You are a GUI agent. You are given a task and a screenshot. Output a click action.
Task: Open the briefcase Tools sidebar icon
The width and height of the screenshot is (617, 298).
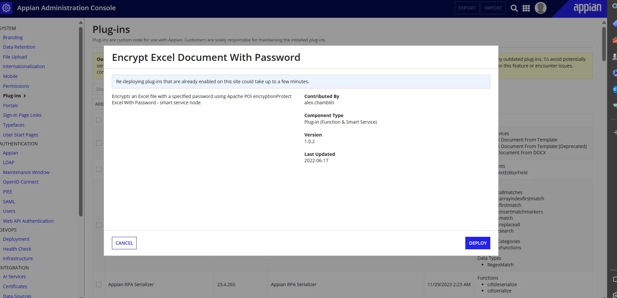(614, 40)
